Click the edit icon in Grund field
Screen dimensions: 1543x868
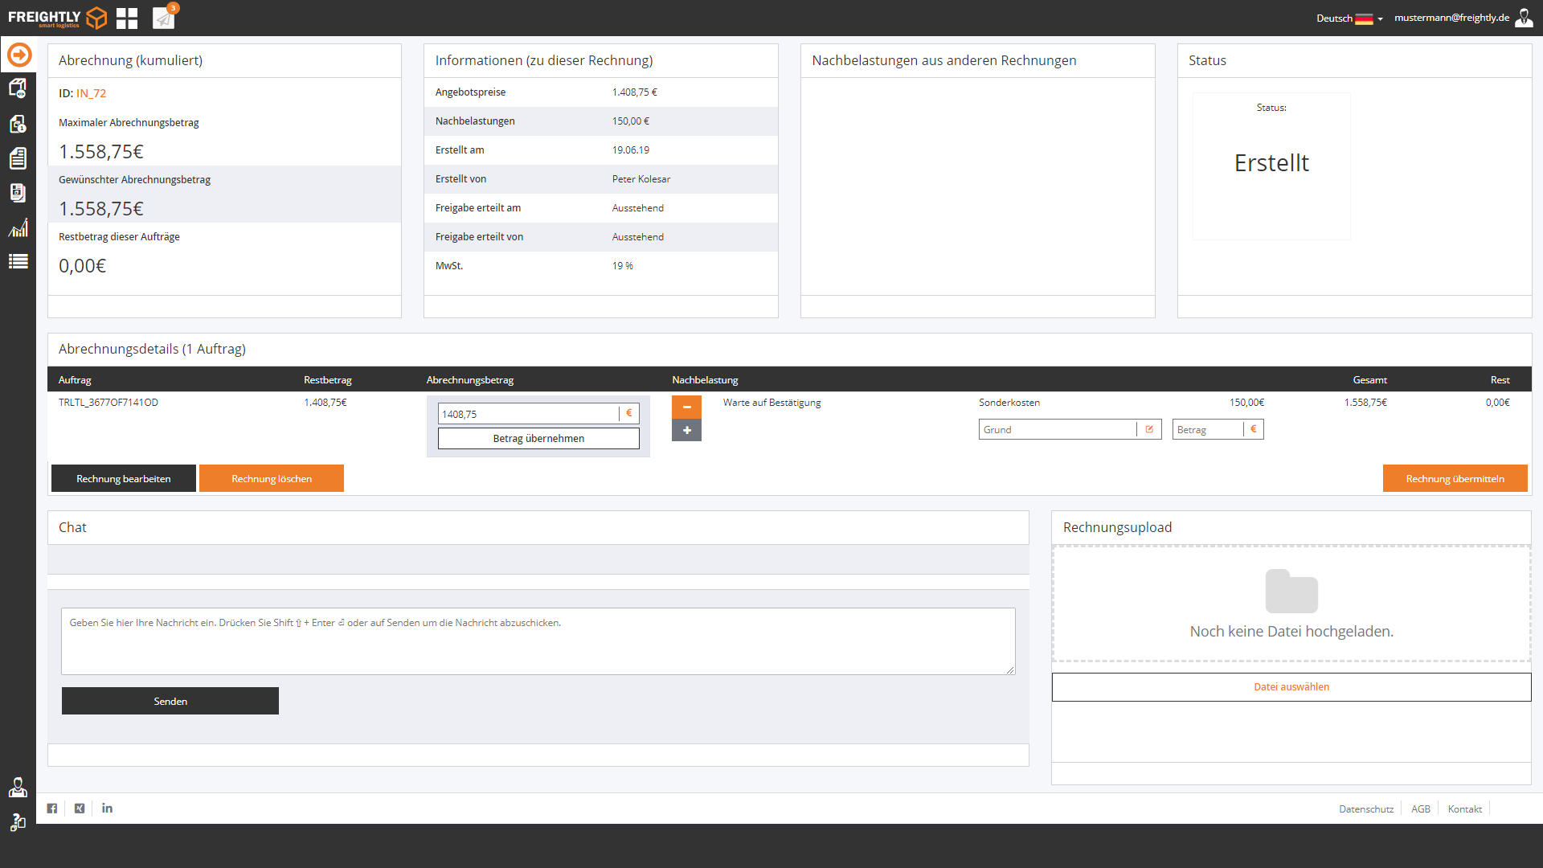tap(1149, 429)
